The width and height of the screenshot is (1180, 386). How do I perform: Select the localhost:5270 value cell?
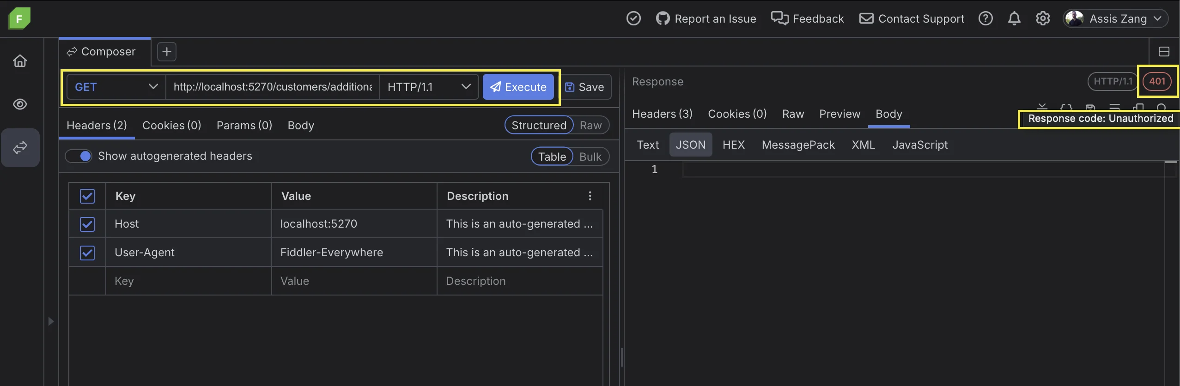(x=354, y=224)
